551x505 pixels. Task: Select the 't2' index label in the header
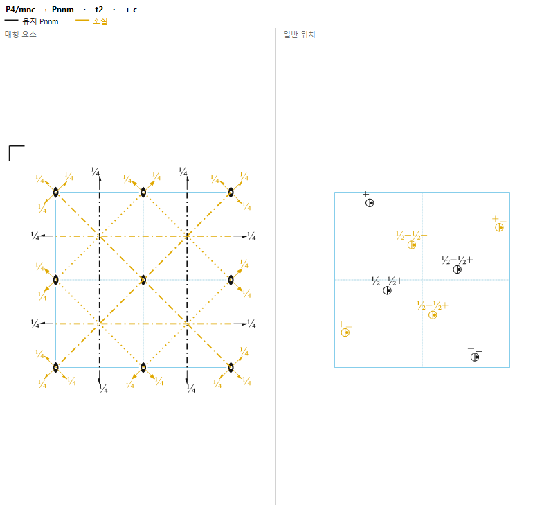[x=99, y=10]
